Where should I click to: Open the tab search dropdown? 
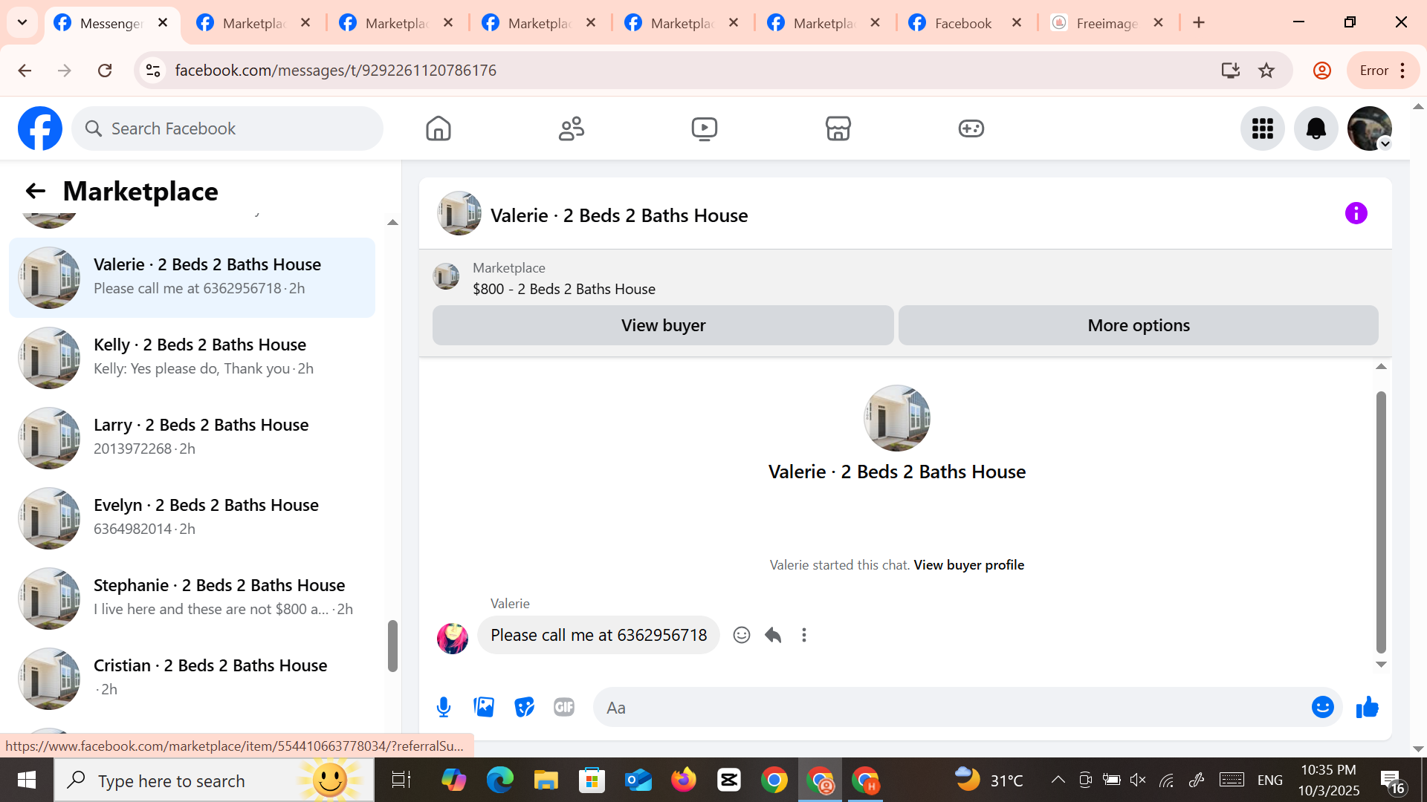[22, 23]
